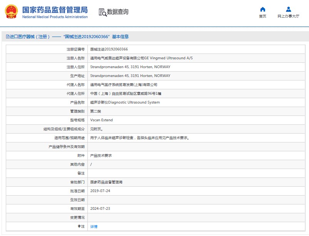Open the 详情 link in the note row
Viewport: 309px width, 236px height.
(94, 226)
